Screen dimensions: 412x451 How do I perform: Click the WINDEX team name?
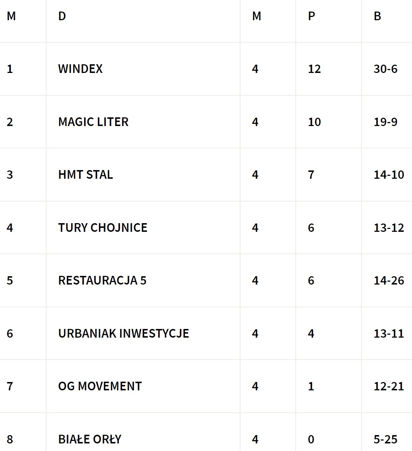(80, 69)
